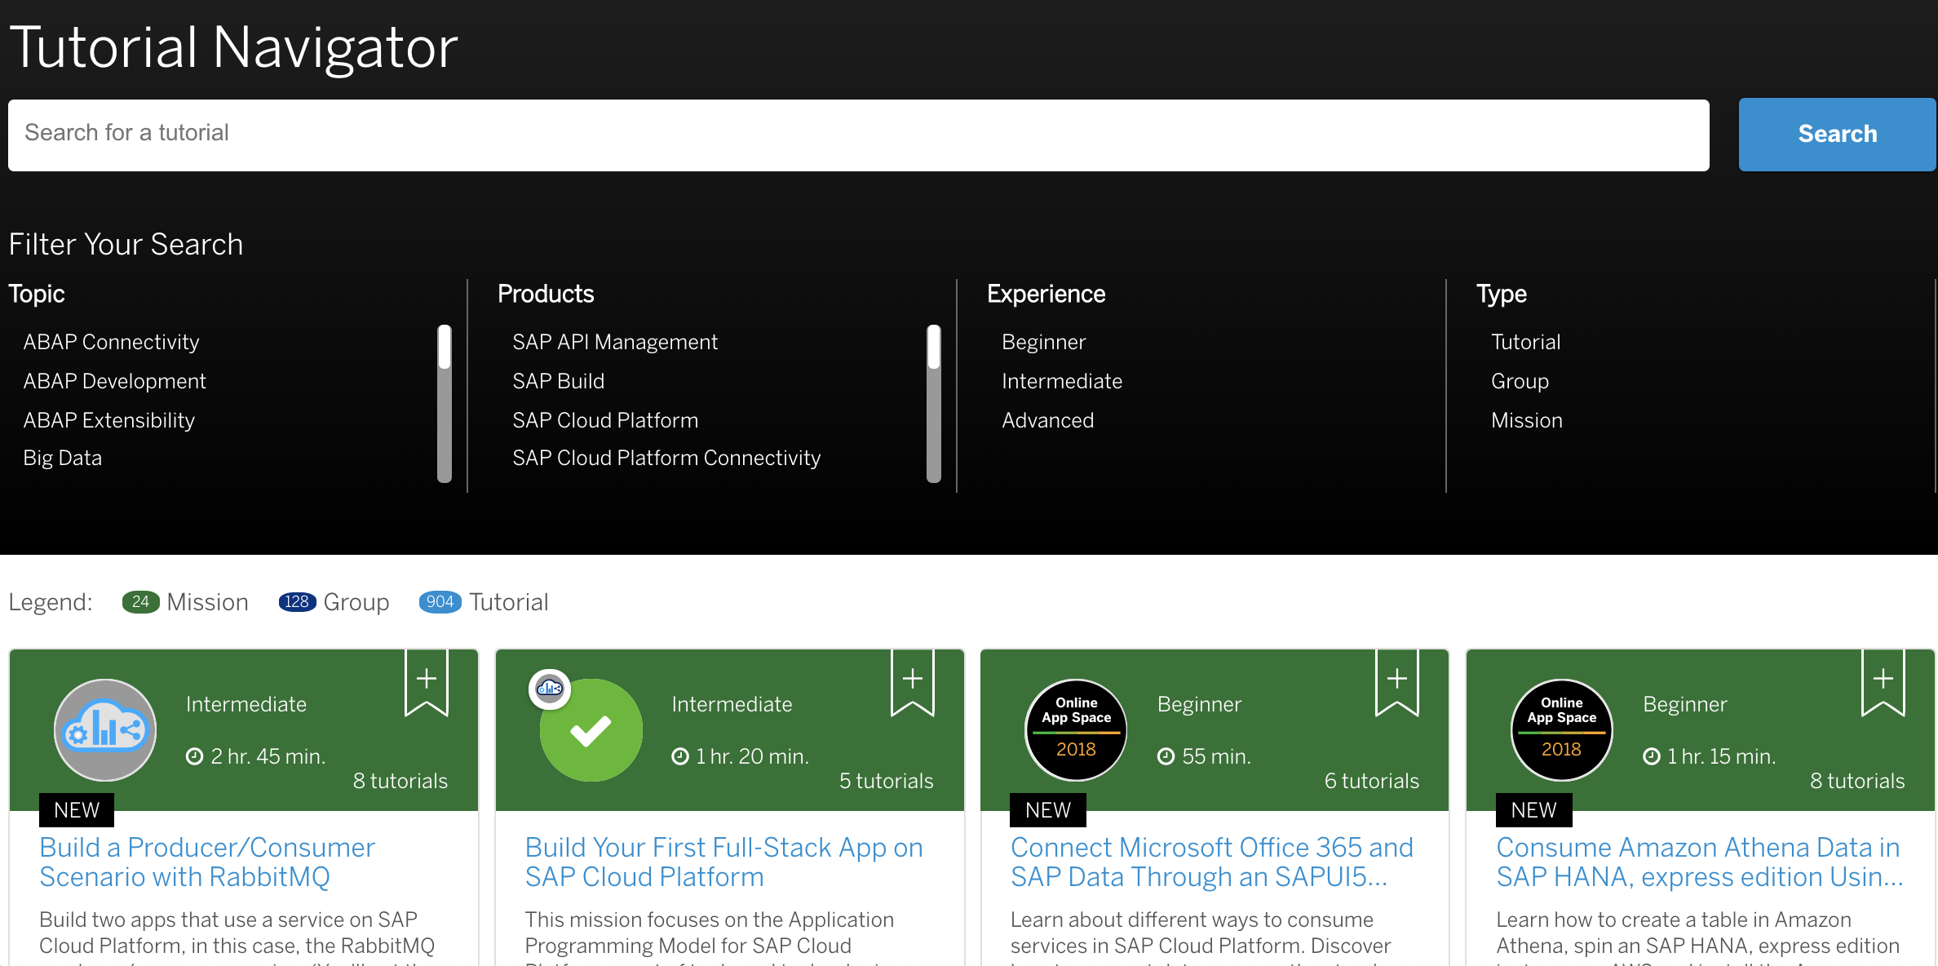Select the Group type filter
1938x966 pixels.
(1520, 381)
